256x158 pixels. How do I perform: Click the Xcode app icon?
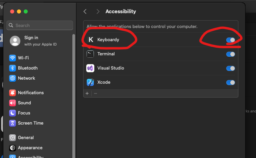[90, 82]
